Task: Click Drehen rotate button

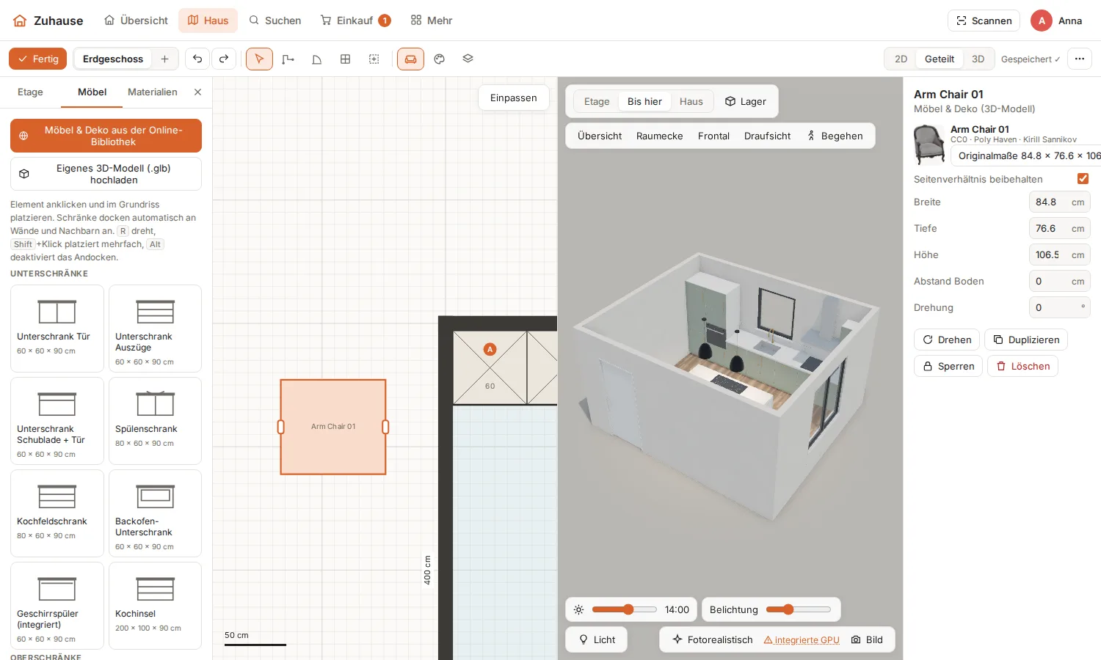Action: coord(947,340)
